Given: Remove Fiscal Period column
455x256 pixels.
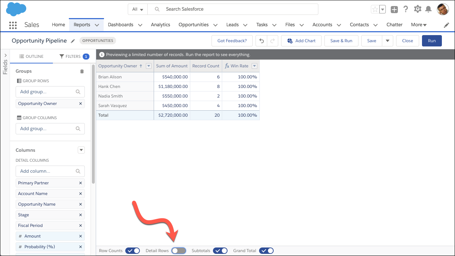Looking at the screenshot, I should [81, 226].
